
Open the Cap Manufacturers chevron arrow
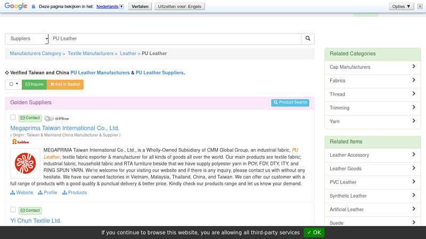coord(414,67)
